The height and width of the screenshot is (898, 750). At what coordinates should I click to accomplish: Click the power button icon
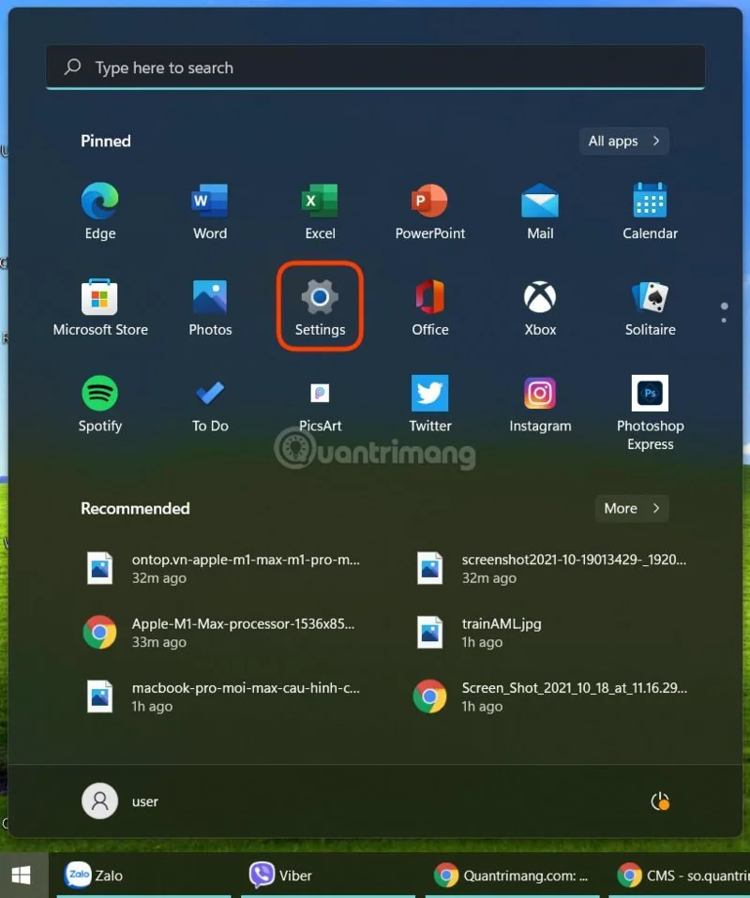[x=660, y=801]
